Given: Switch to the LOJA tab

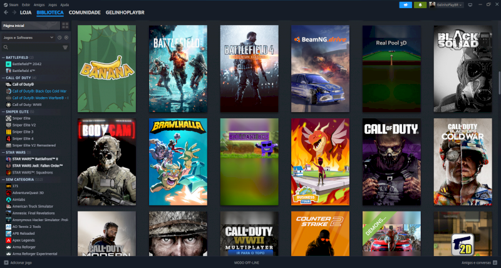Looking at the screenshot, I should [26, 13].
